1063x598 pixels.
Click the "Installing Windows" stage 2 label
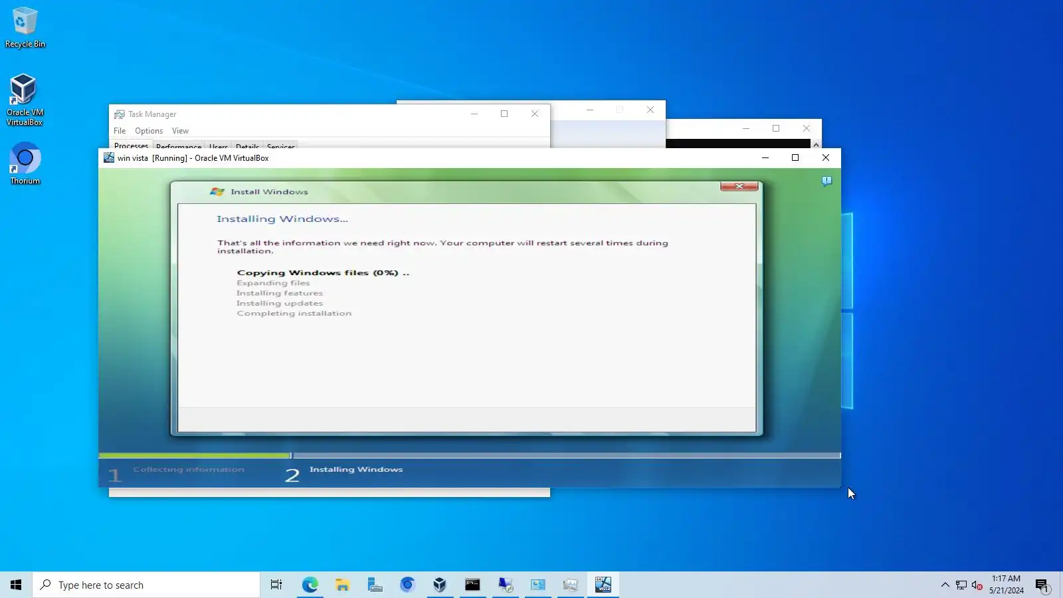[356, 470]
